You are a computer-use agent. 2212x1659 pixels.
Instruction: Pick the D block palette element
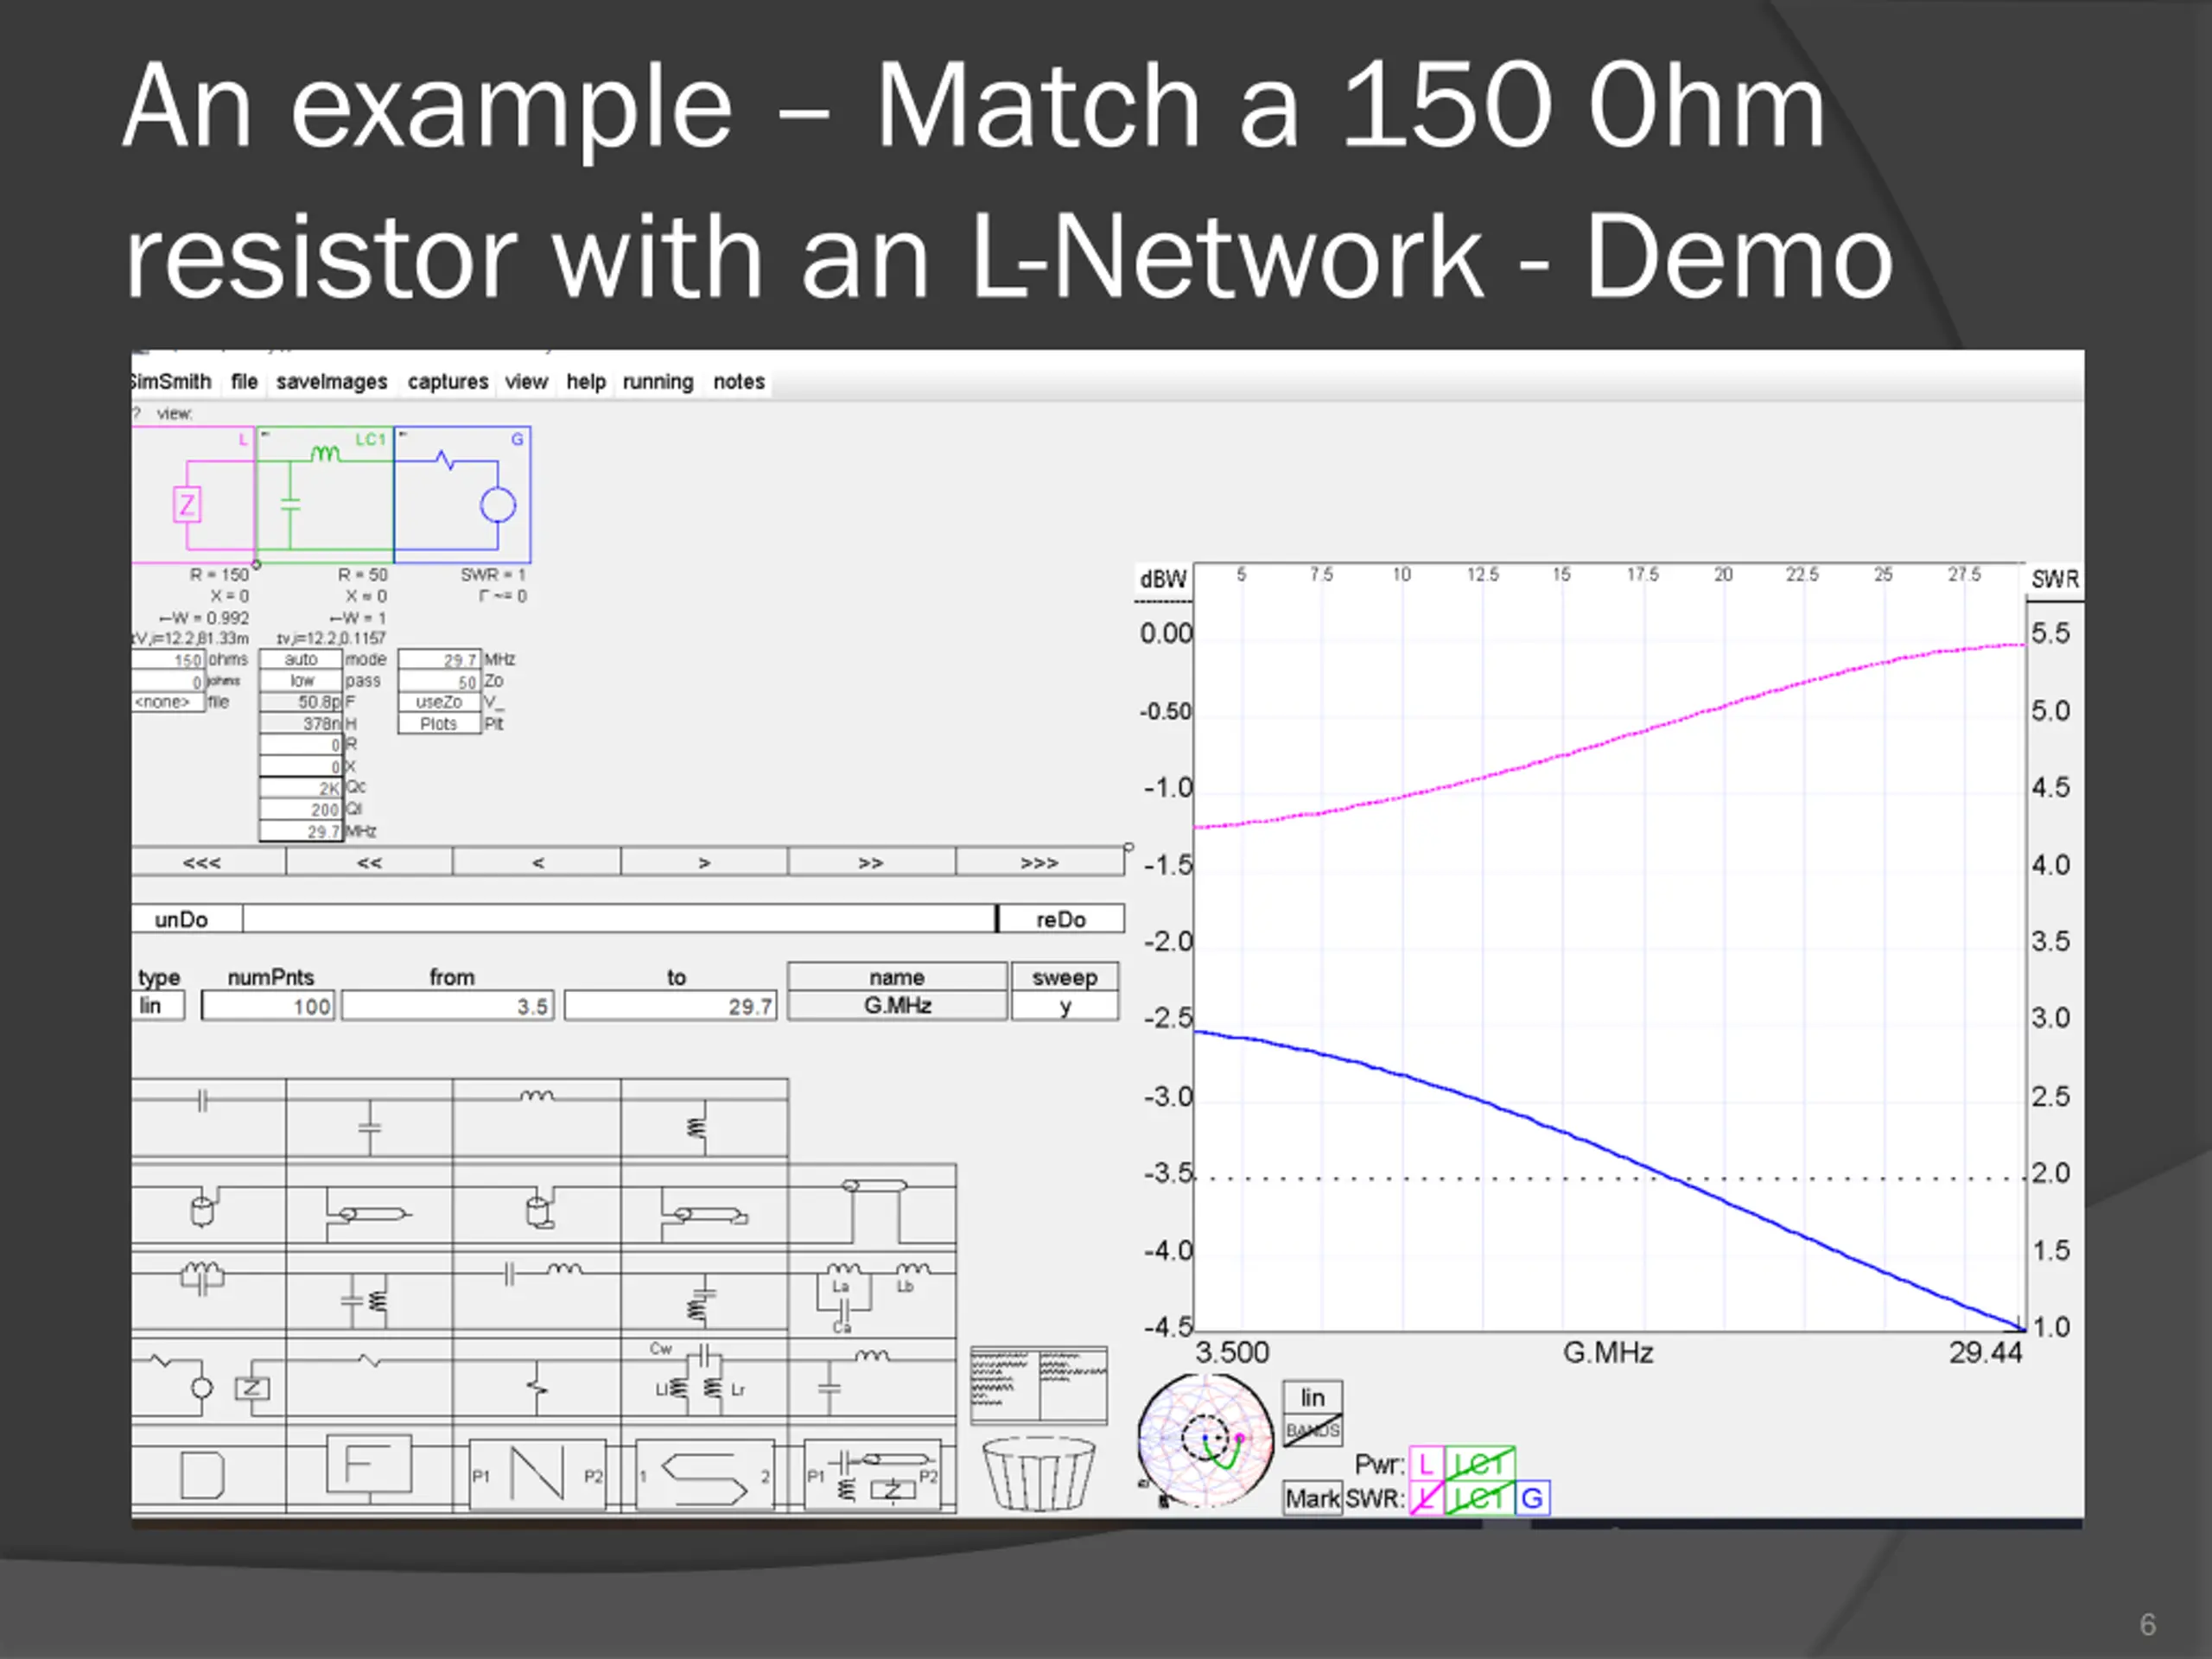click(208, 1470)
